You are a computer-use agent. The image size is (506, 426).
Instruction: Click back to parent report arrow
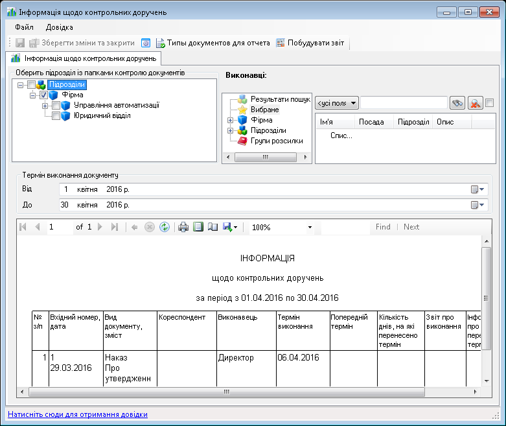135,228
